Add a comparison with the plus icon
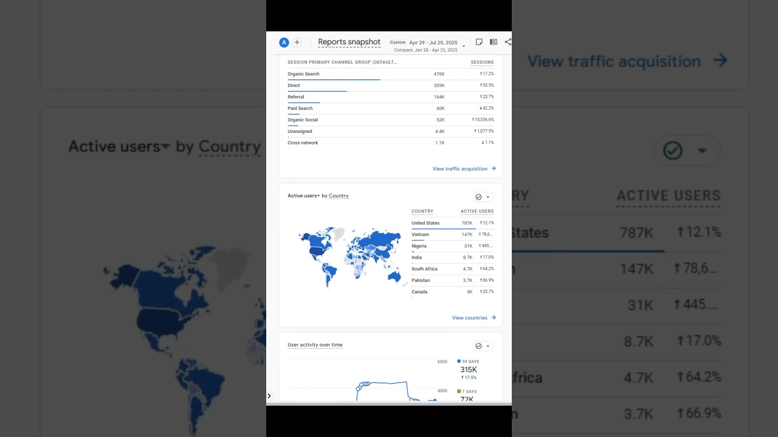Image resolution: width=778 pixels, height=437 pixels. click(297, 42)
